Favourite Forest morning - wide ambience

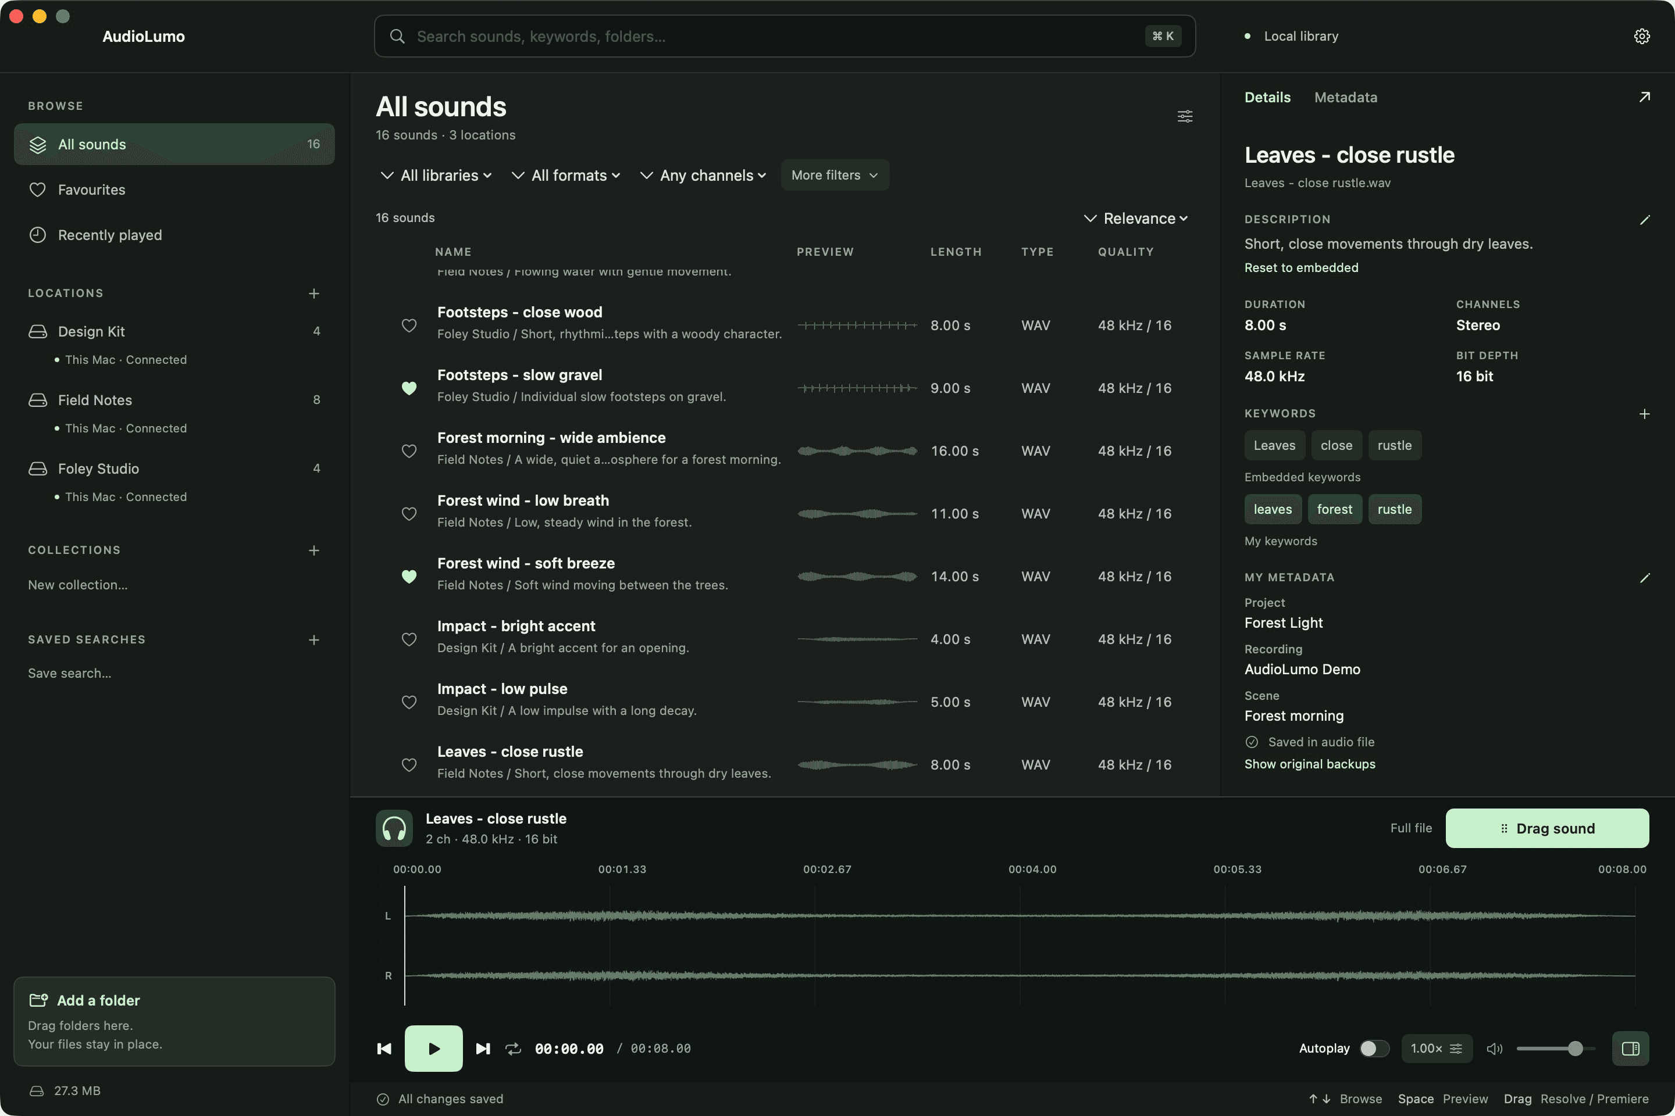[x=409, y=450]
